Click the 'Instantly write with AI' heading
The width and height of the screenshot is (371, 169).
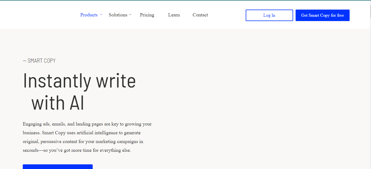(x=79, y=92)
